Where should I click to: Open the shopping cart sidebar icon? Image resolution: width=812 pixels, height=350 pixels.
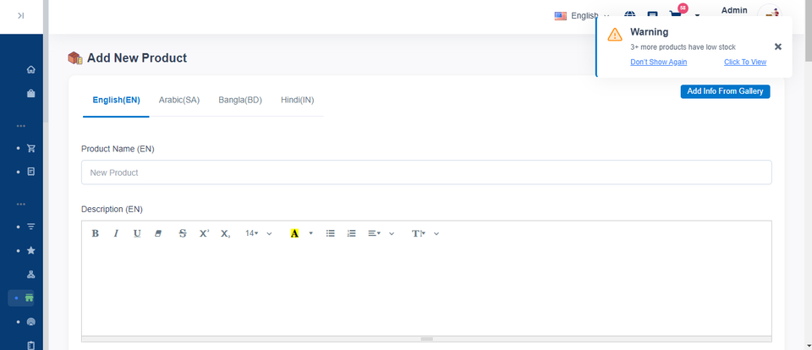[x=31, y=148]
